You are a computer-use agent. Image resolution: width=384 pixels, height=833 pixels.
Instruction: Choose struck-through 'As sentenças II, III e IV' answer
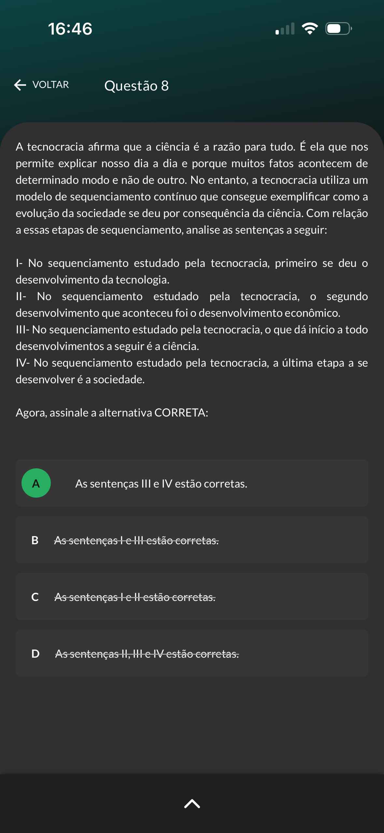147,654
